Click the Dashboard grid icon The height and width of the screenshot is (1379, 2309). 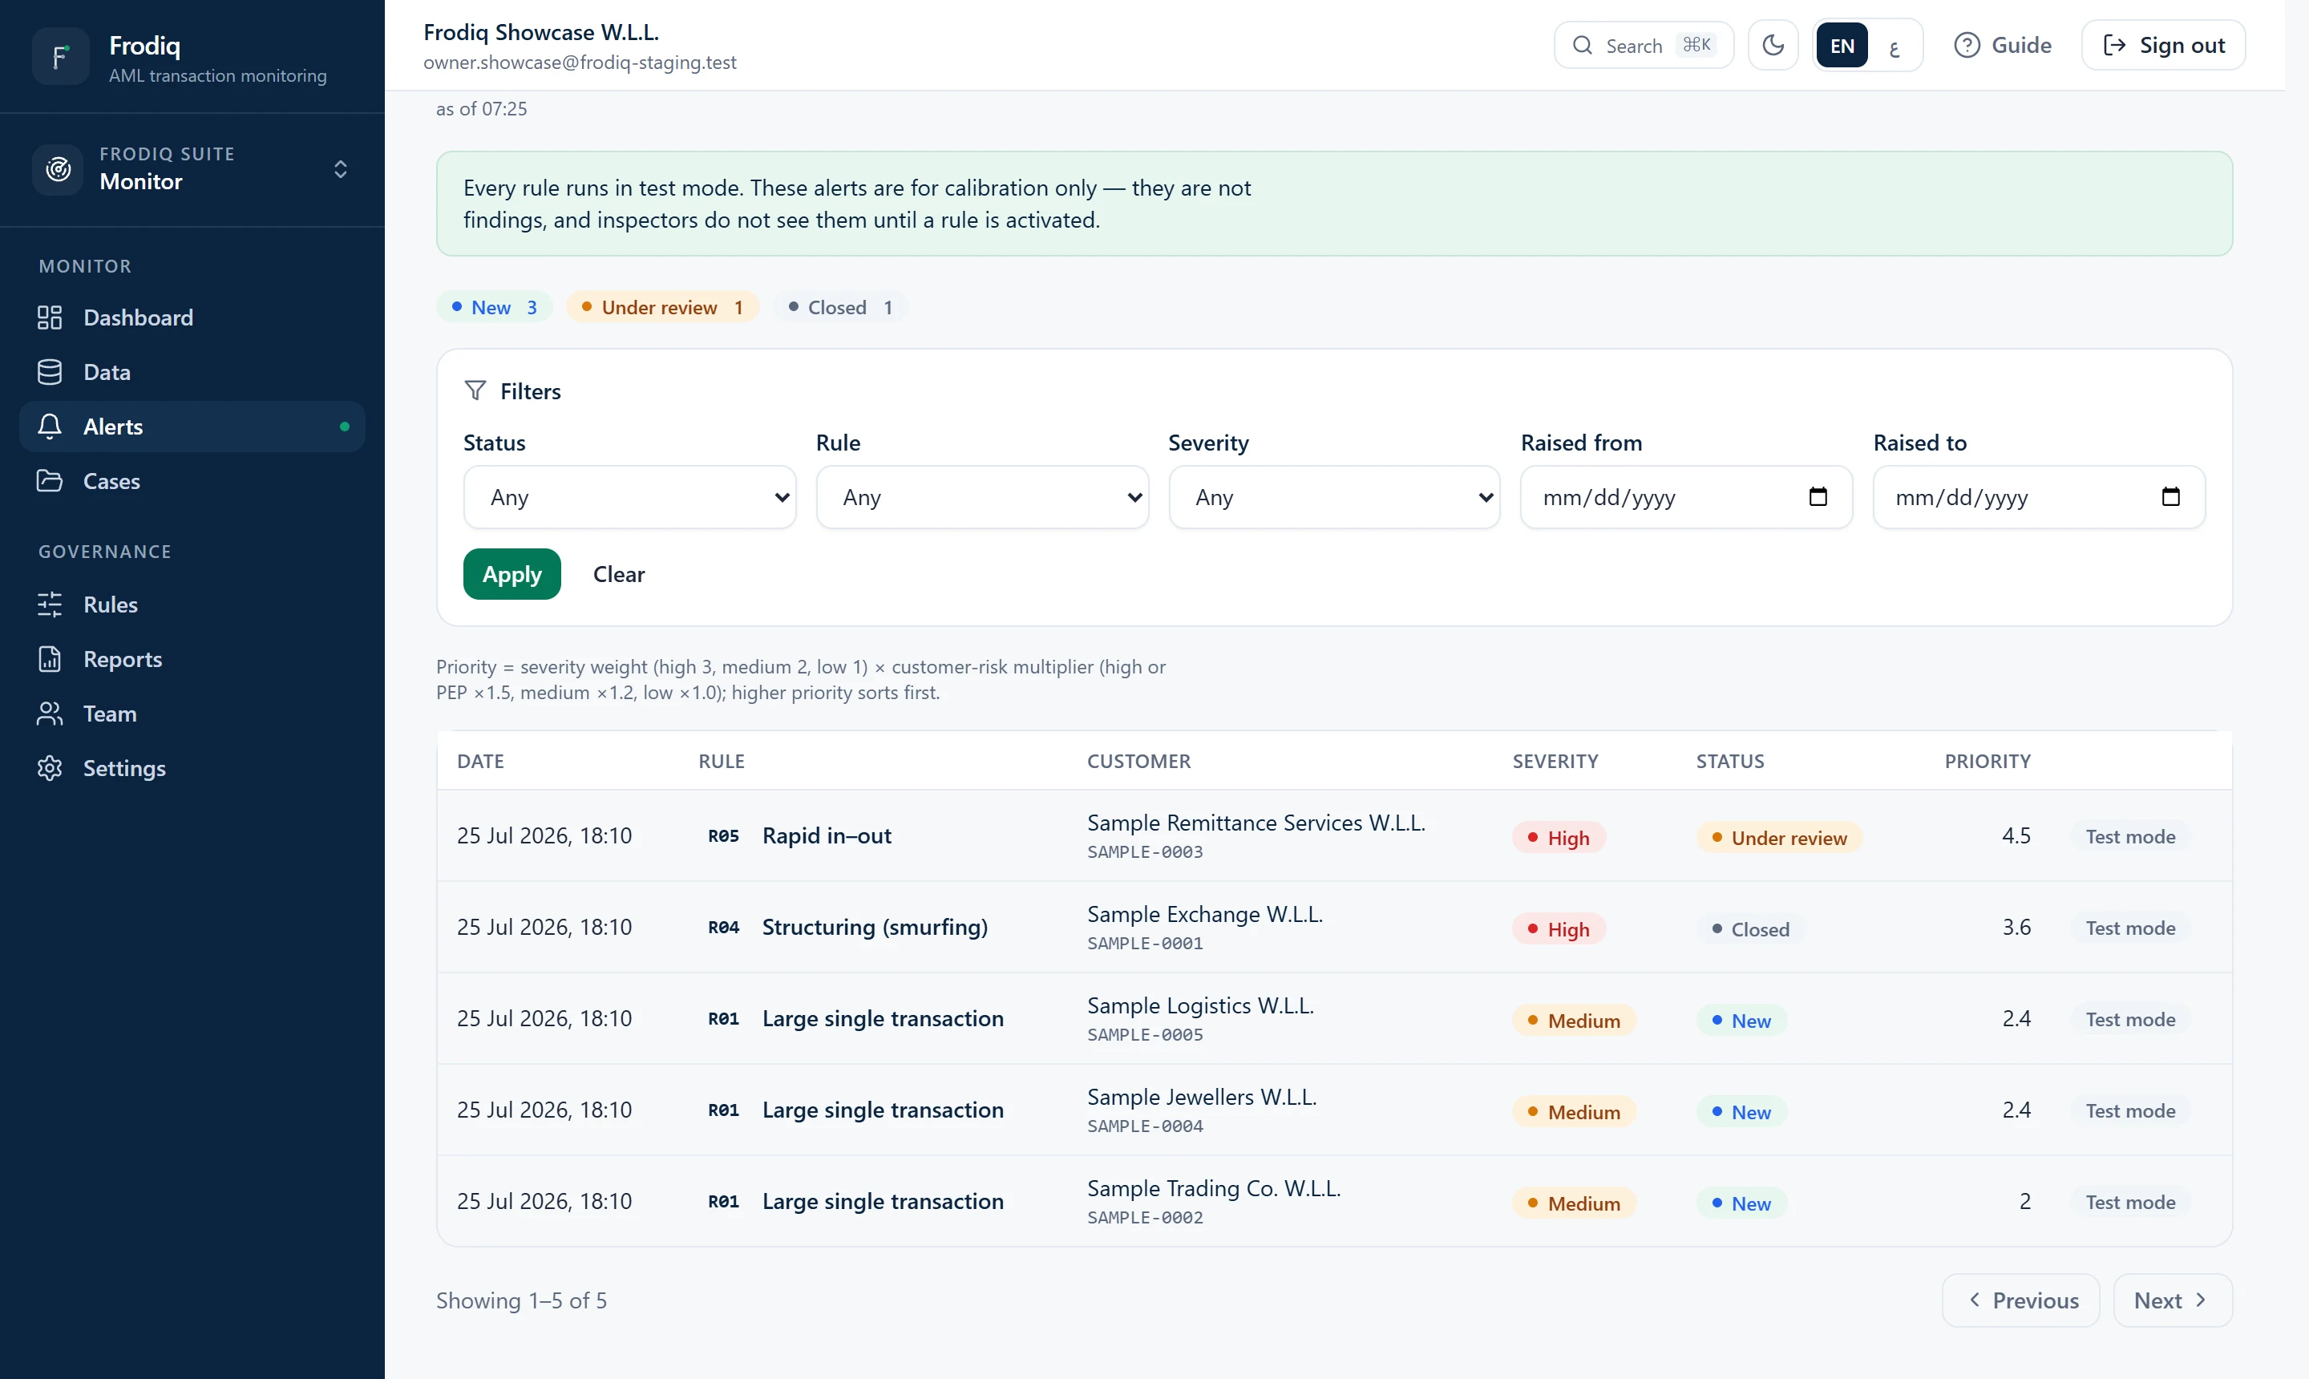tap(49, 317)
